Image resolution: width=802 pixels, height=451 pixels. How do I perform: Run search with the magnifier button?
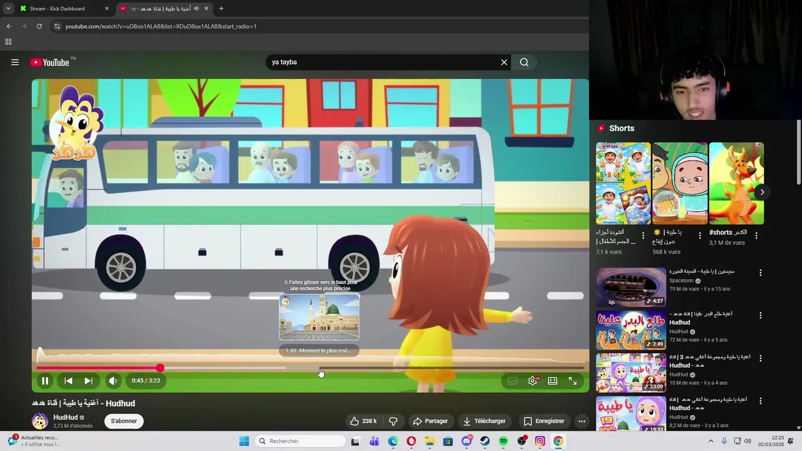click(524, 62)
